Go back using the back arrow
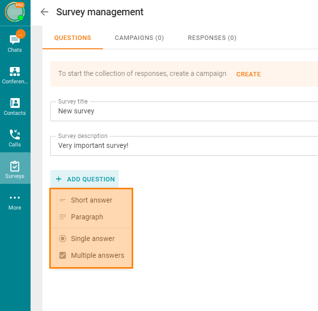 pos(44,12)
